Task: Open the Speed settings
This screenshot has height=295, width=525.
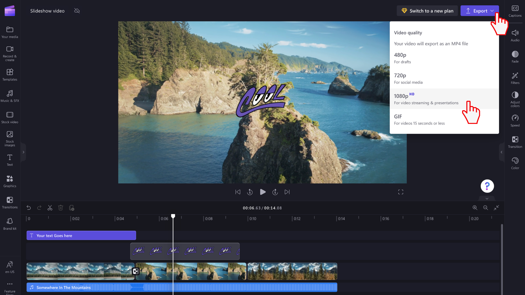Action: click(515, 121)
